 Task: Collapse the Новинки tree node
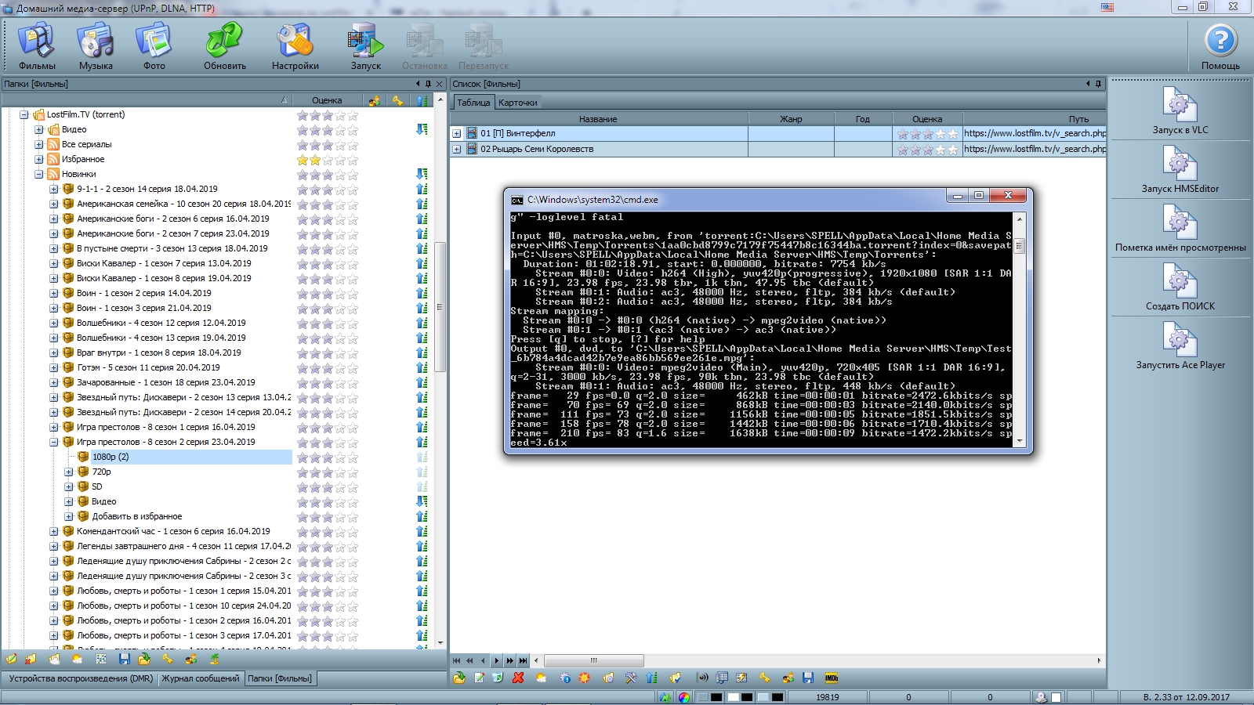[x=38, y=174]
